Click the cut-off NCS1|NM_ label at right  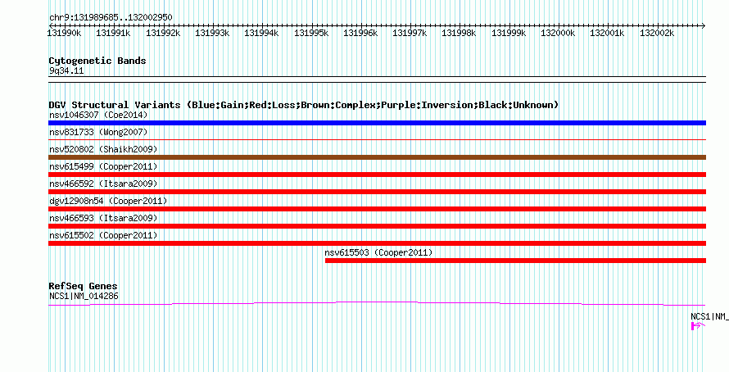tap(709, 316)
